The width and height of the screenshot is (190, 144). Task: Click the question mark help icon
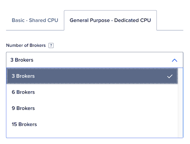point(51,45)
